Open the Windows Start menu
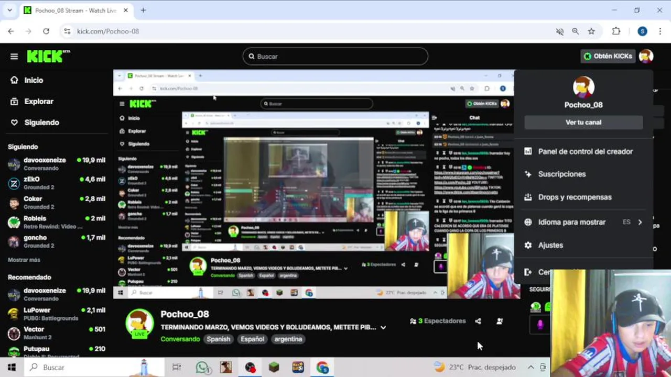The width and height of the screenshot is (671, 377). (12, 367)
